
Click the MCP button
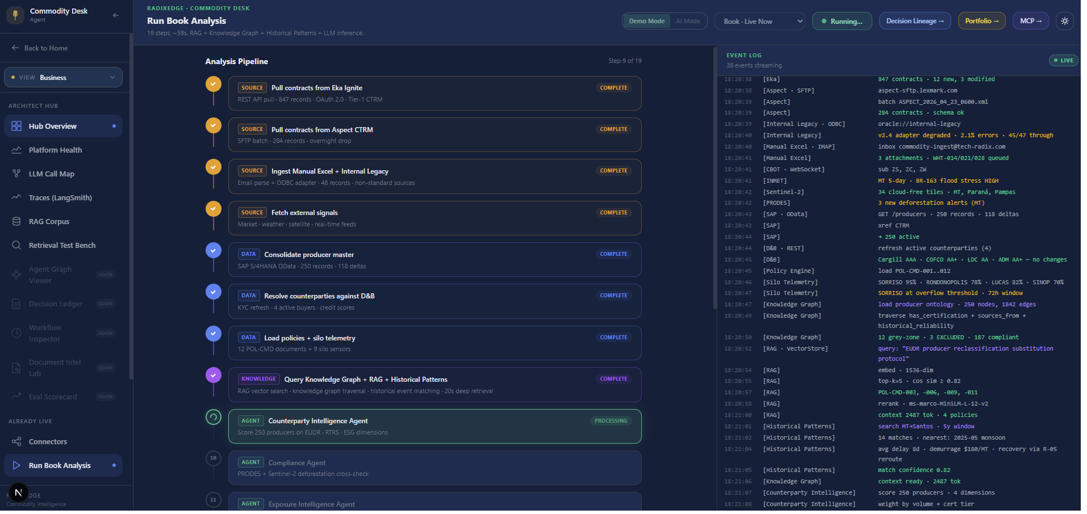[1031, 21]
